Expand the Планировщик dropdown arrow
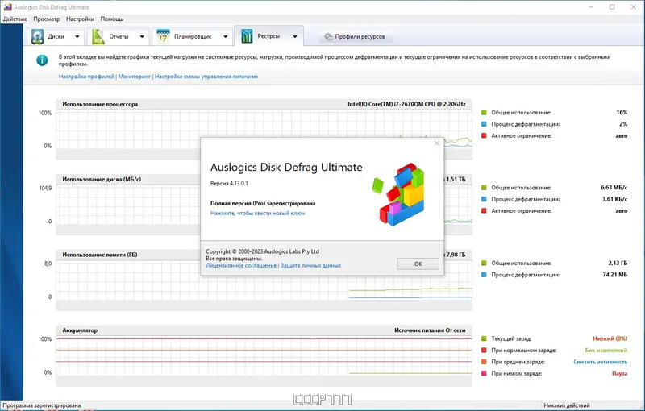This screenshot has width=645, height=411. click(226, 36)
